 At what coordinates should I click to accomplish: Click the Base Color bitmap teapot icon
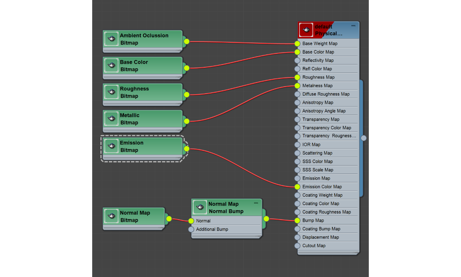click(112, 66)
